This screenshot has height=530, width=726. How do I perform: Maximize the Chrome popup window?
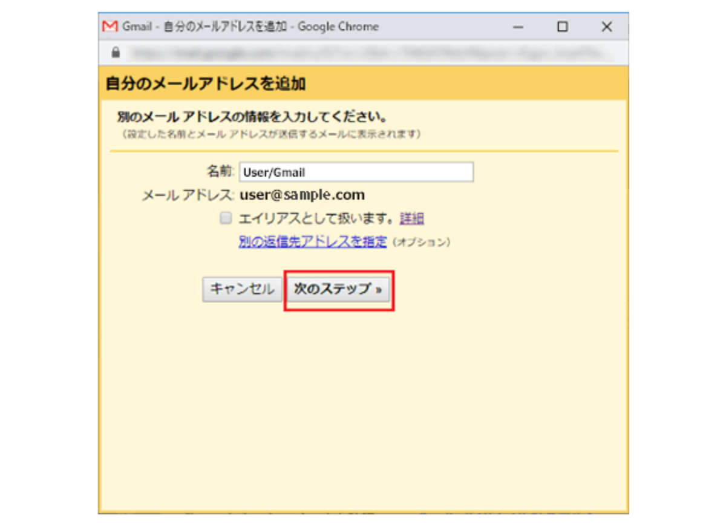click(x=563, y=27)
